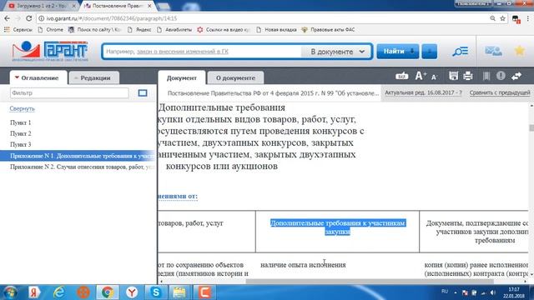534x300 pixels.
Task: Select Пункт 2 in contents
Action: coord(20,133)
